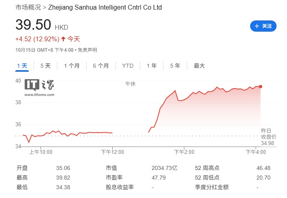Select the 5 年 range tab
Screen dimensions: 287x198
175,66
